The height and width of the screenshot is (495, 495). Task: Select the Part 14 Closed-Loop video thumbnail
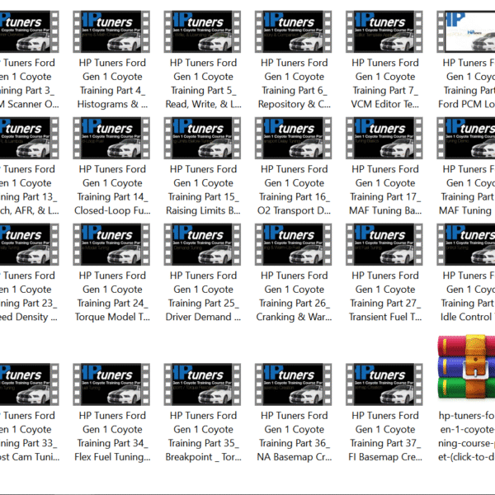point(111,138)
